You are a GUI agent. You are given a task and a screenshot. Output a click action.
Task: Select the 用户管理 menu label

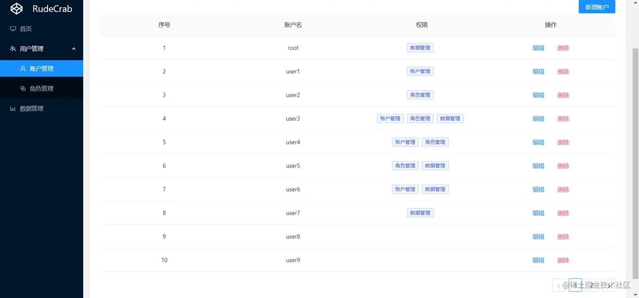[x=32, y=49]
